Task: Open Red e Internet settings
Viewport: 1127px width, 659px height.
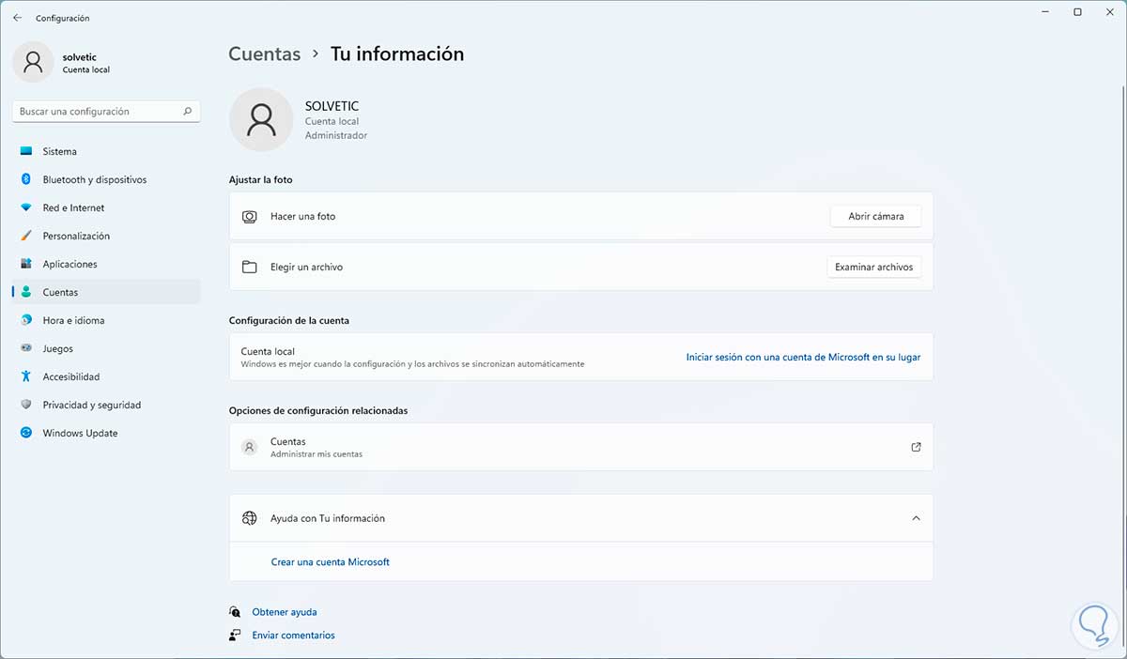Action: [x=73, y=207]
